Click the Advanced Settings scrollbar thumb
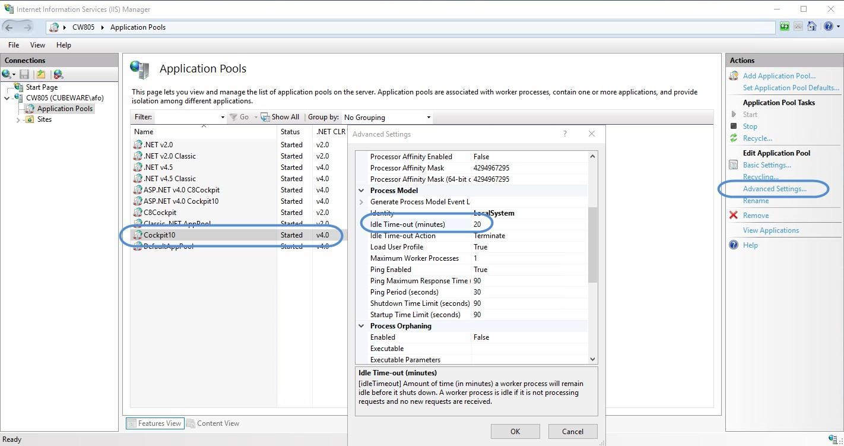Viewport: 844px width, 446px height. pos(592,245)
